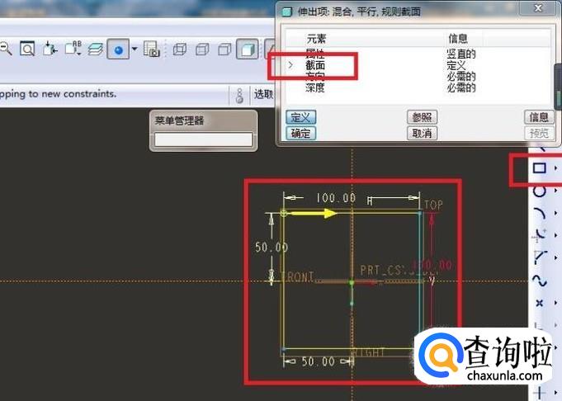Open the 选取 selection filter
The image size is (562, 401).
click(264, 95)
